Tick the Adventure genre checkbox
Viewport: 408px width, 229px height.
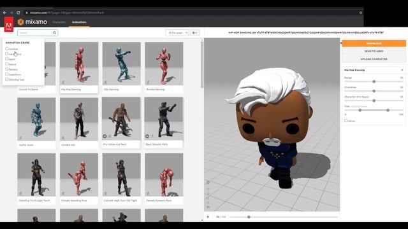coord(7,53)
